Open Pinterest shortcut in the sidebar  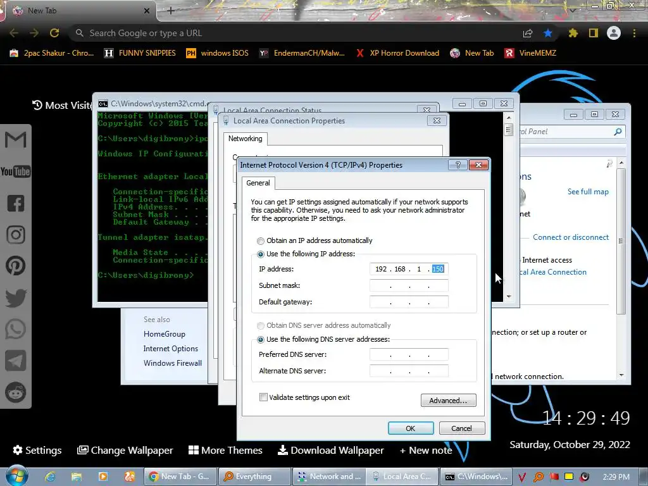pos(16,266)
